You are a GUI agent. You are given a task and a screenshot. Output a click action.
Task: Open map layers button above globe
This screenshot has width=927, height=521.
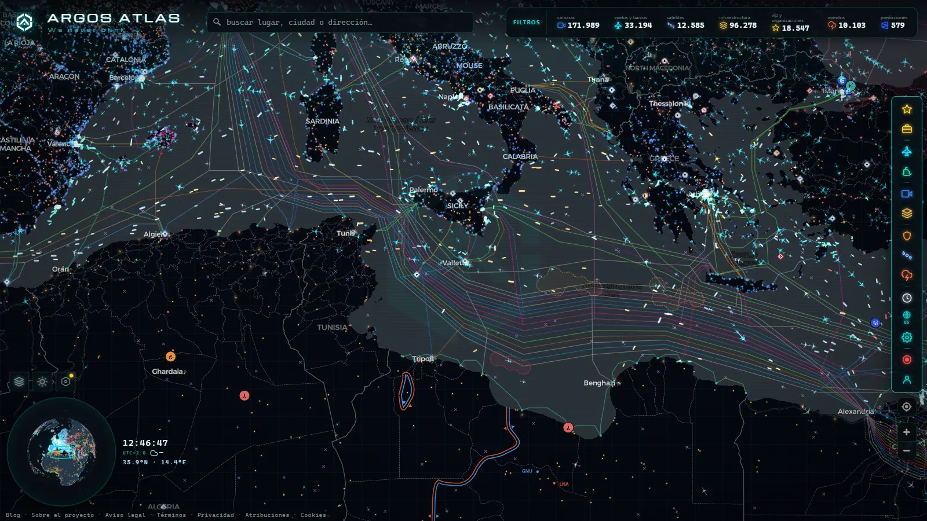pyautogui.click(x=19, y=382)
